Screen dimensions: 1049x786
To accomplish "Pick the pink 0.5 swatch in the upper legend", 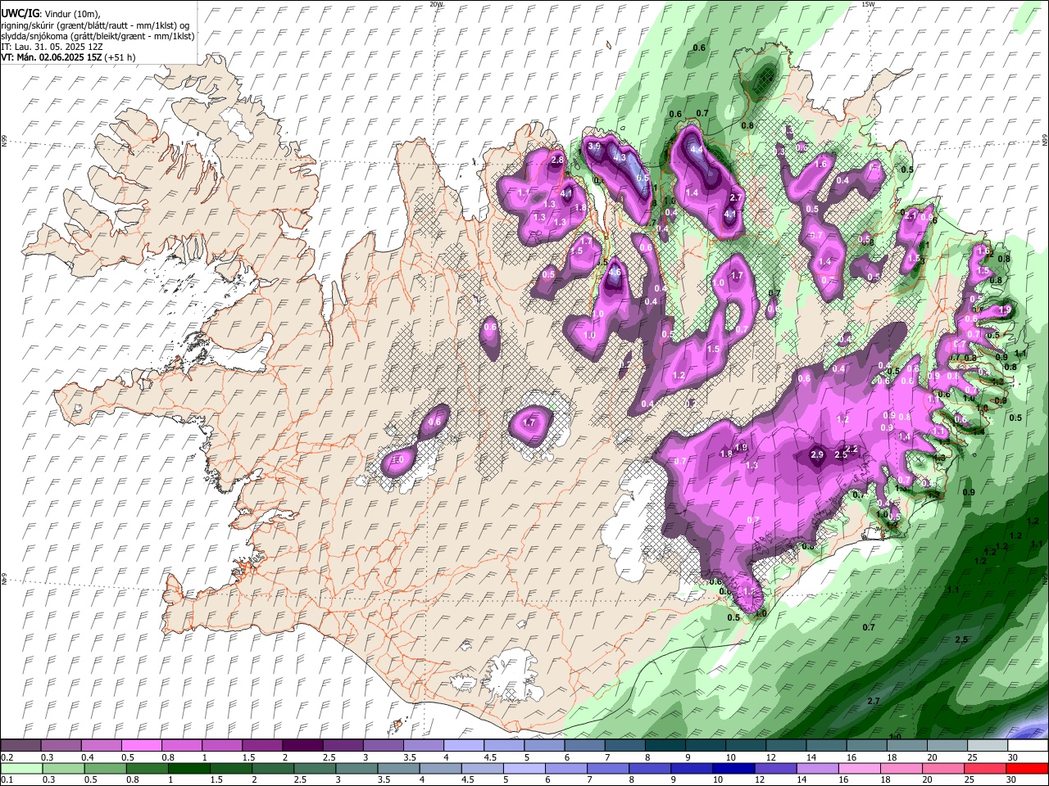I will 141,746.
